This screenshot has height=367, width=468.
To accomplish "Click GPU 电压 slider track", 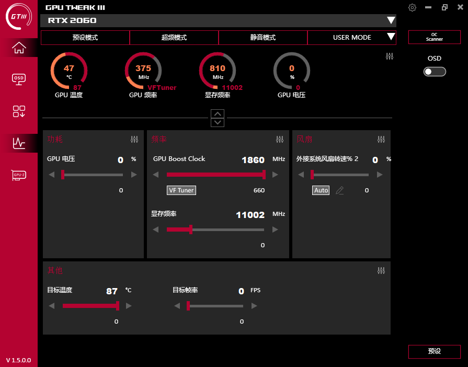I will pos(93,175).
